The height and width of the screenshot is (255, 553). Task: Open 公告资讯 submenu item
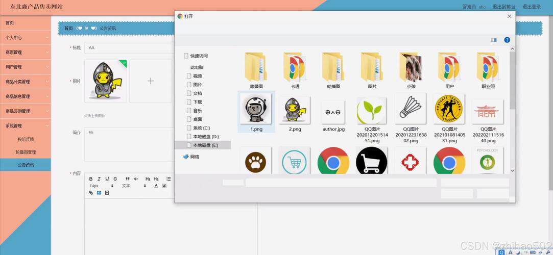[26, 165]
